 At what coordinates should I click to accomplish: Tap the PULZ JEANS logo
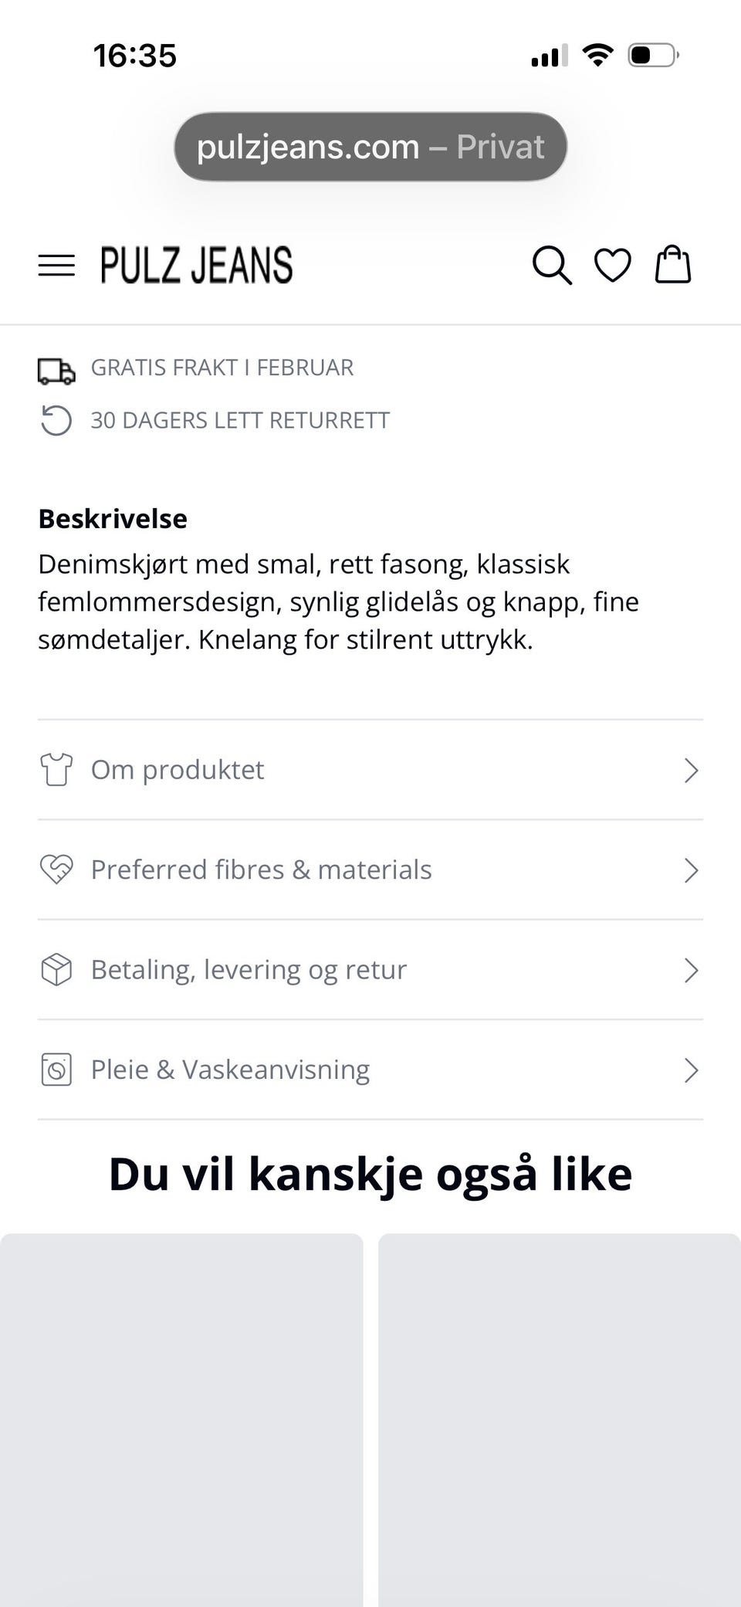pyautogui.click(x=197, y=266)
